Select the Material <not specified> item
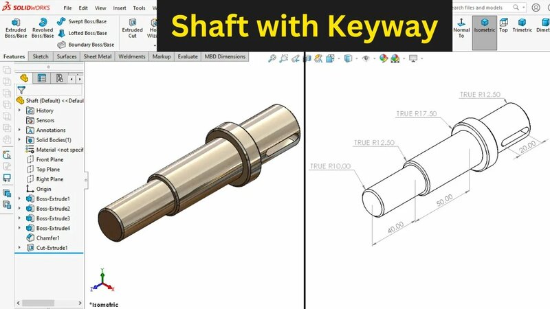 [x=55, y=150]
